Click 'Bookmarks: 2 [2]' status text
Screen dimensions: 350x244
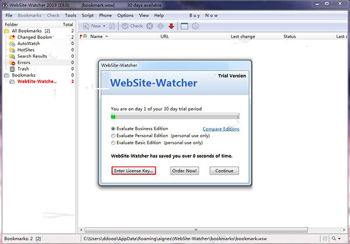(x=23, y=239)
